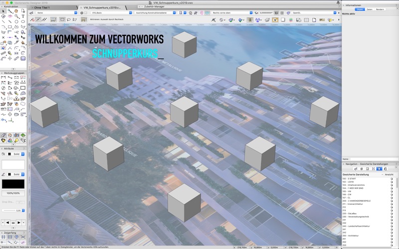Click the Name input field in Informationen
Viewport: 399px width, 249px height.
pos(374,159)
